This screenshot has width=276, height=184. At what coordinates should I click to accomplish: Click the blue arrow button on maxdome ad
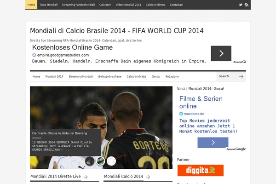(x=213, y=143)
